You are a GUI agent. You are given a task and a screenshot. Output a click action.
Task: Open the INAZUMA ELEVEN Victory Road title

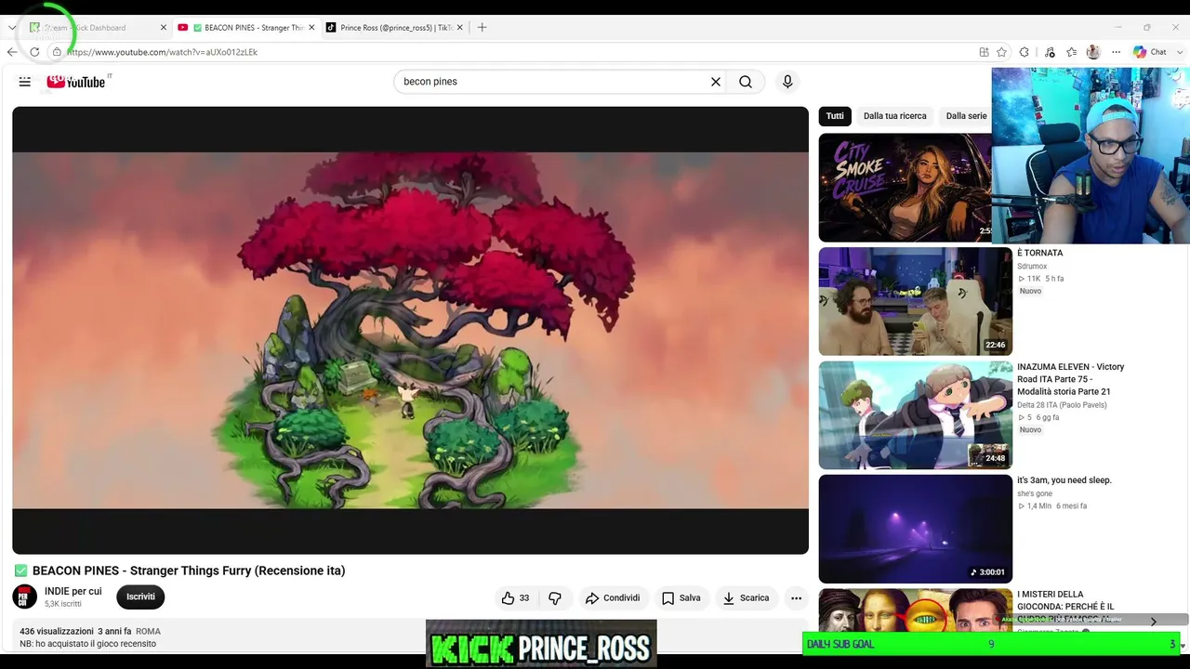(x=1071, y=379)
